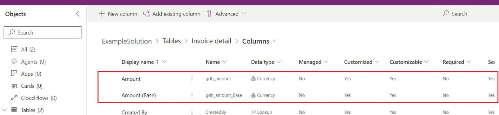Image resolution: width=499 pixels, height=115 pixels.
Task: Click the Tables grid icon
Action: (14, 110)
